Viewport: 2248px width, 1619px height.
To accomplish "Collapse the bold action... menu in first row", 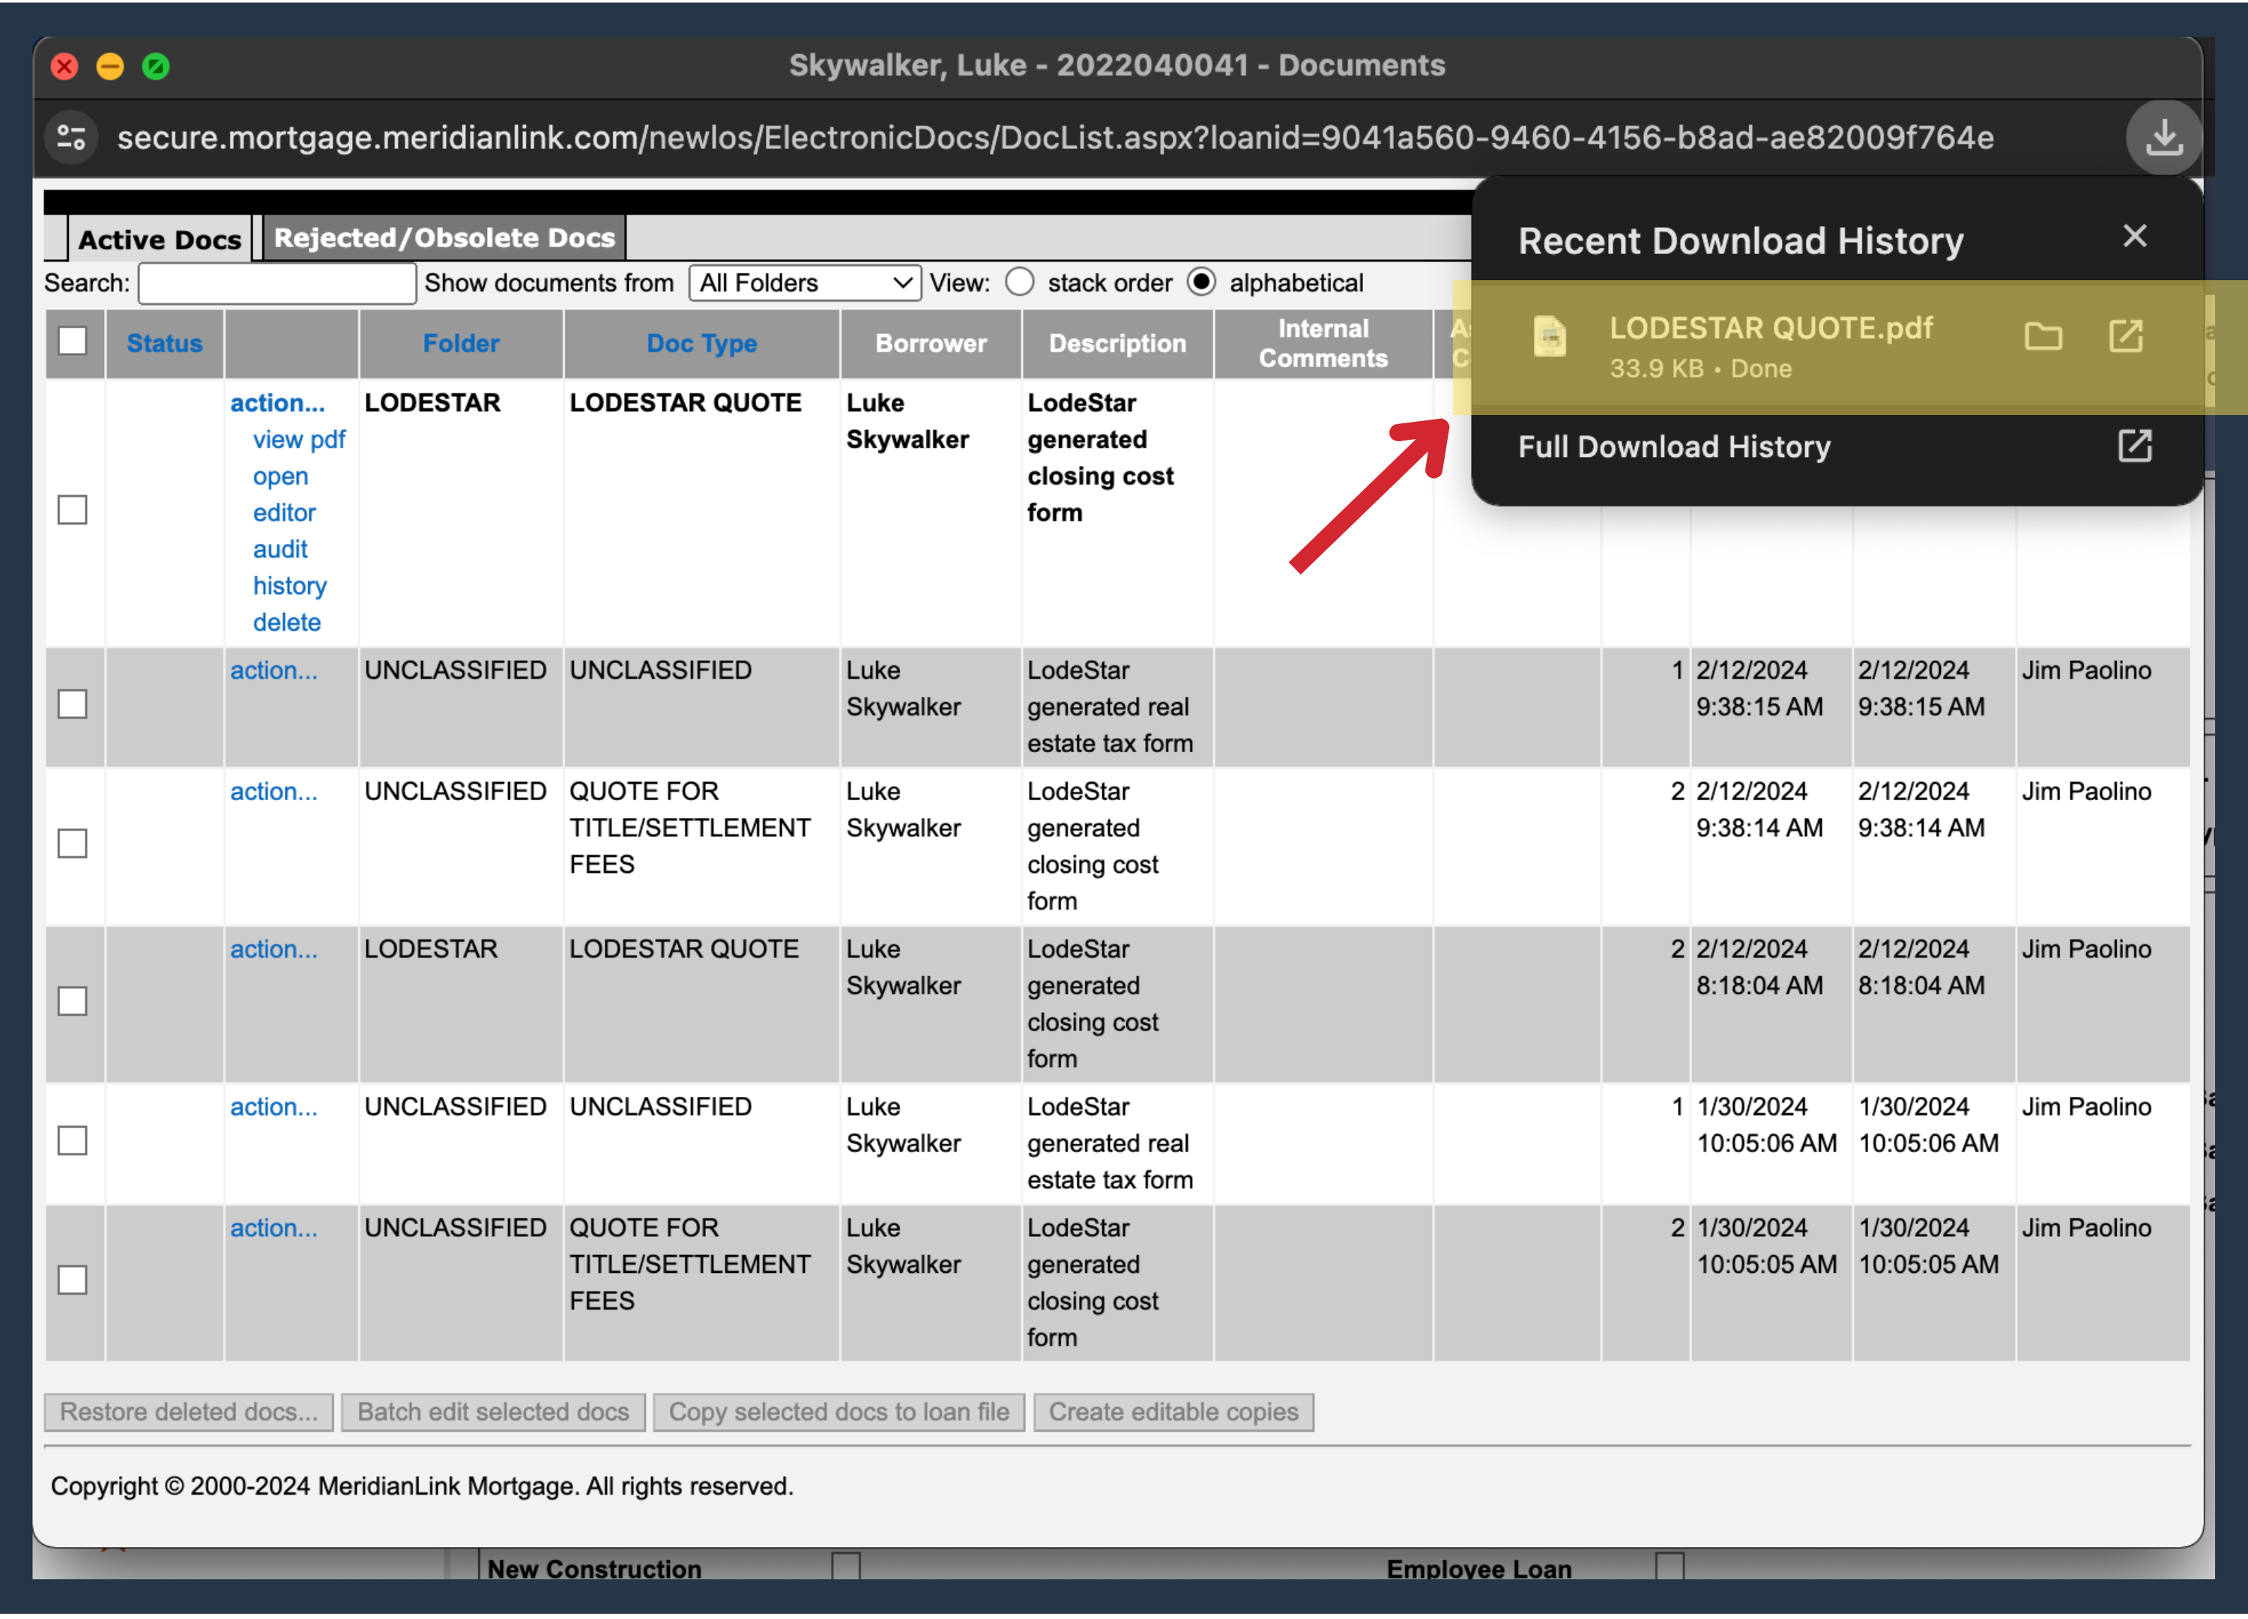I will click(x=277, y=403).
